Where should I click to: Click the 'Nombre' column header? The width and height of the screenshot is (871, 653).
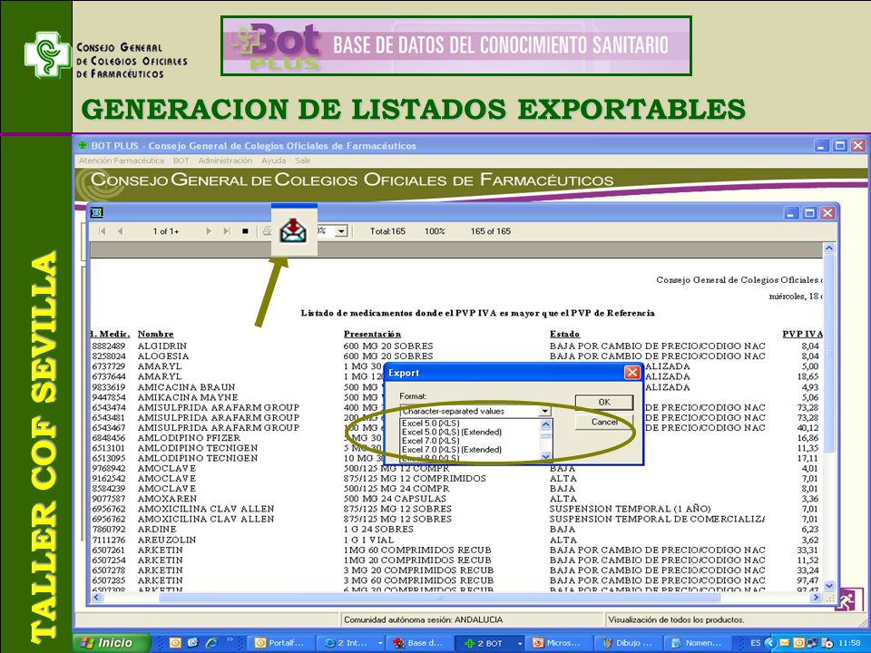[155, 334]
